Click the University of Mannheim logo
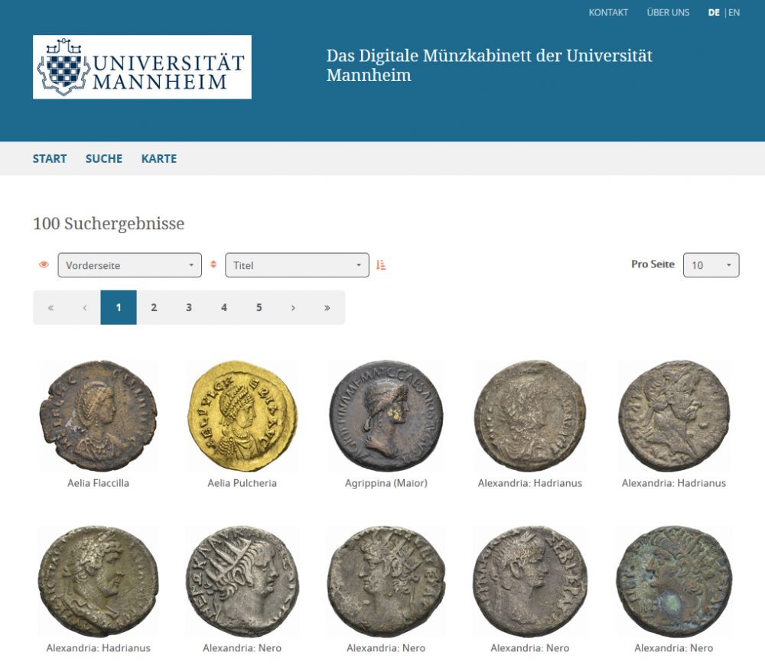Image resolution: width=765 pixels, height=668 pixels. click(142, 67)
